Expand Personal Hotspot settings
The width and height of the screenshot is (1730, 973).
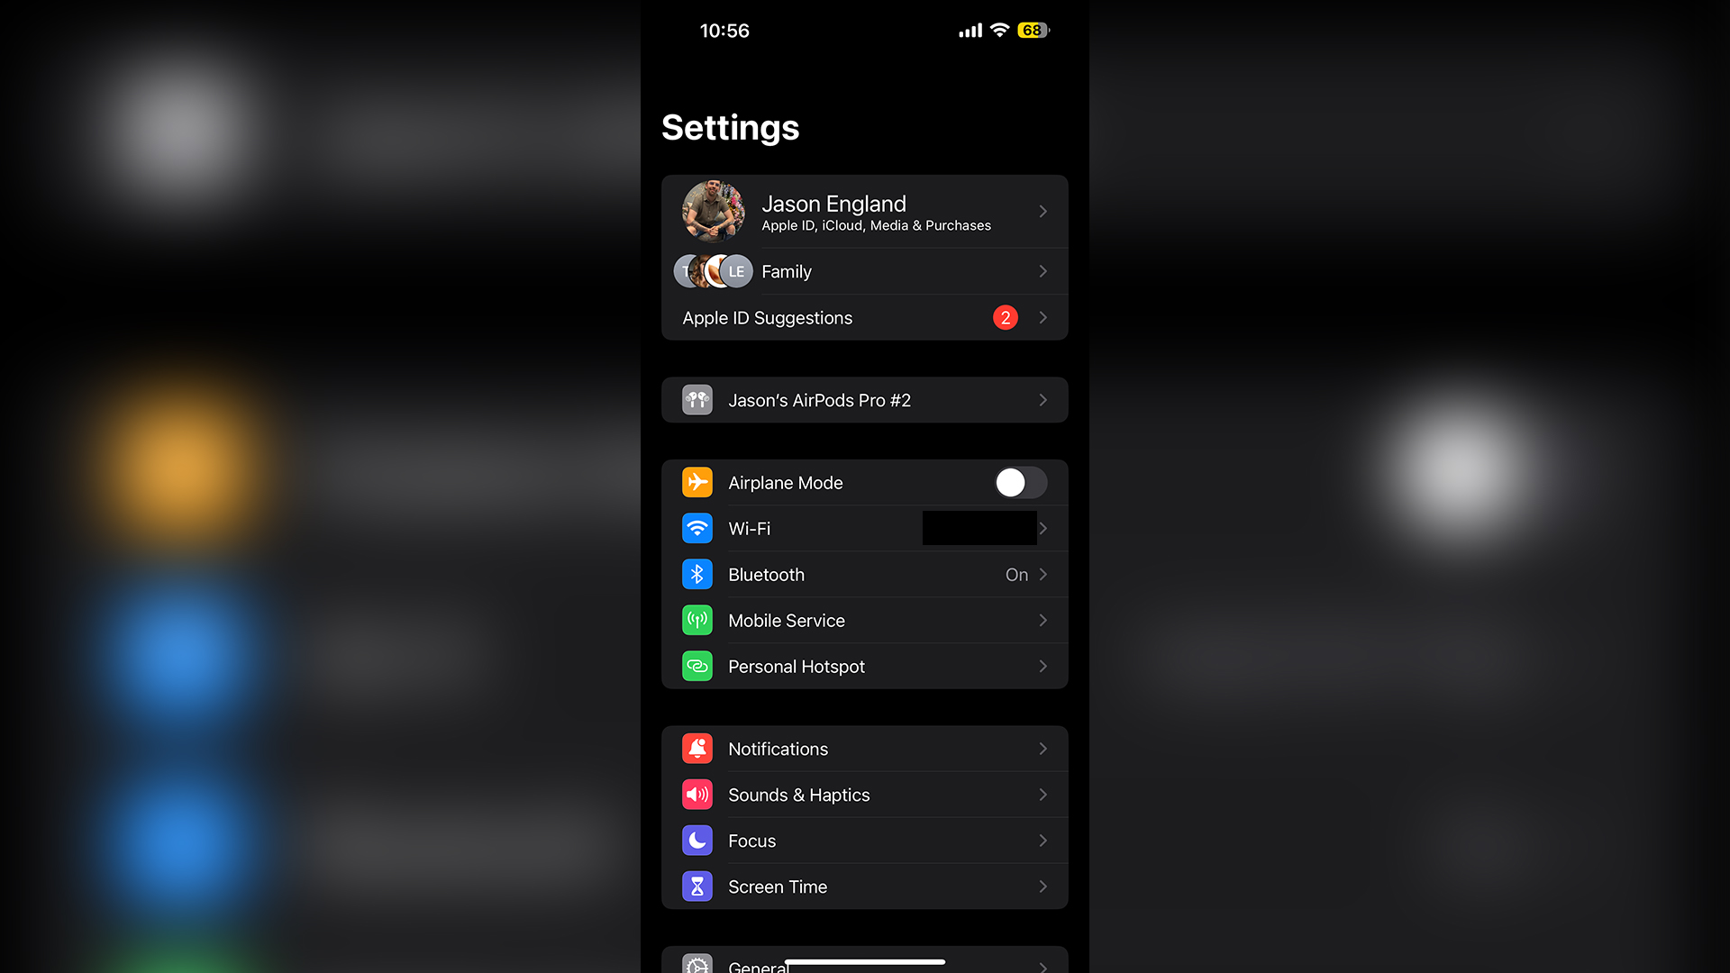pos(865,665)
